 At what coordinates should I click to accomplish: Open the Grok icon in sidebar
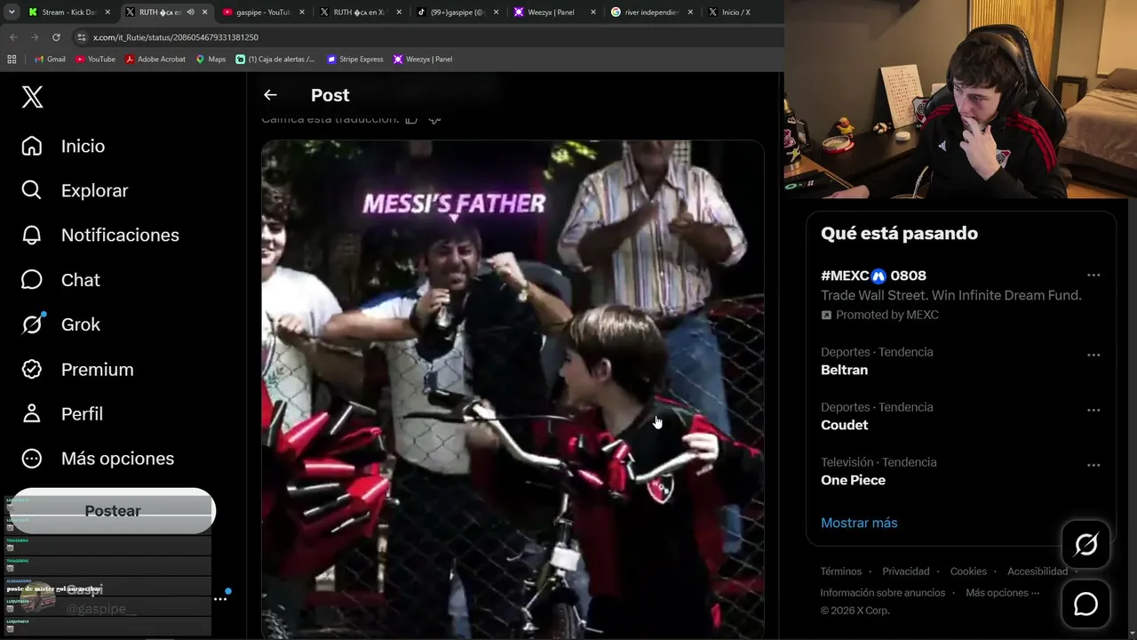[x=32, y=324]
